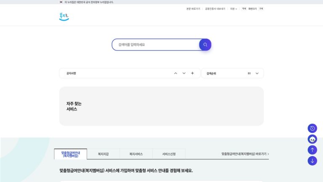Show previous notice with up chevron

coord(175,73)
